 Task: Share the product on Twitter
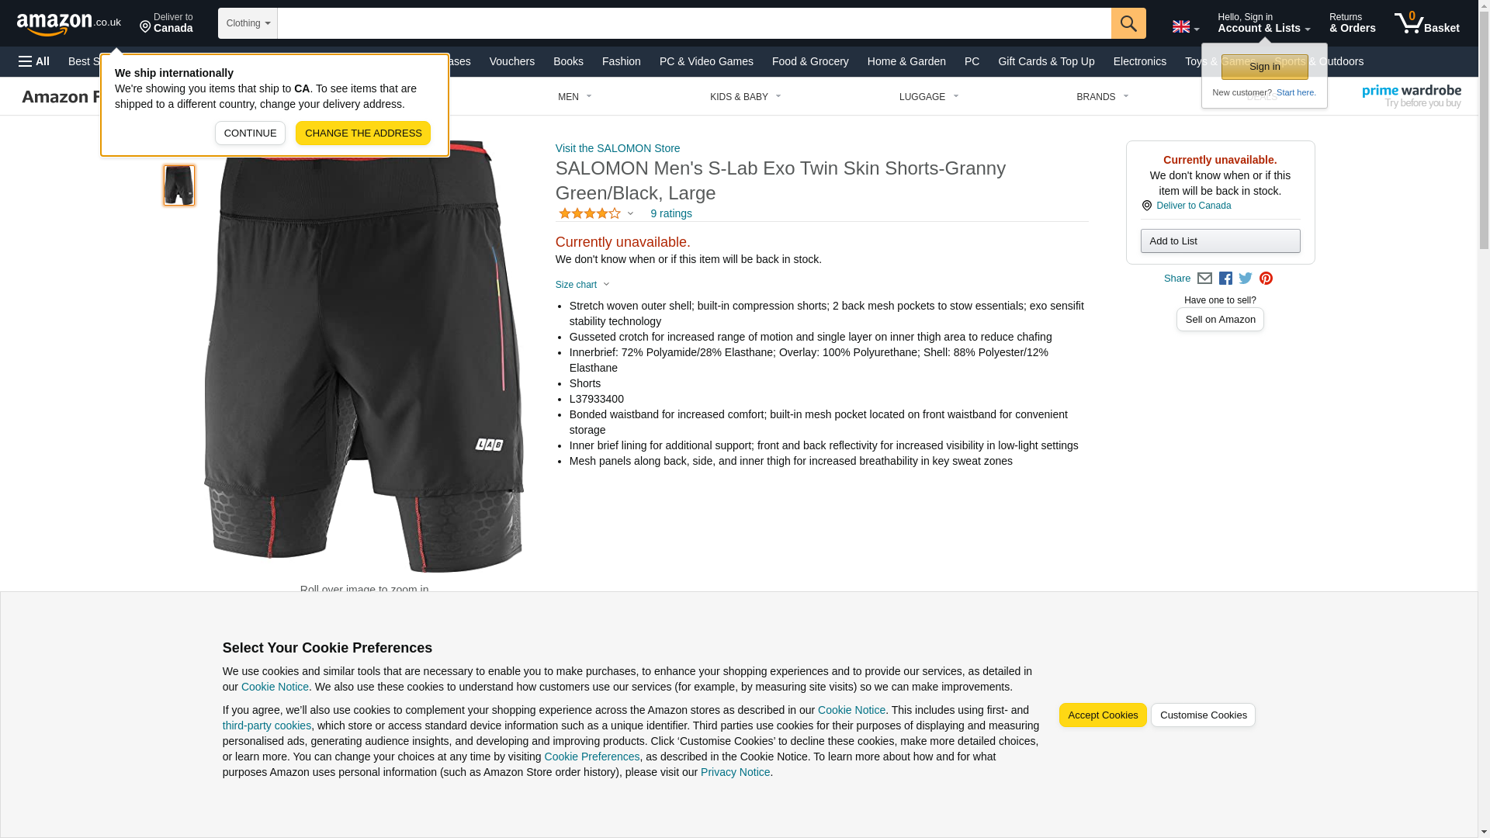coord(1246,279)
